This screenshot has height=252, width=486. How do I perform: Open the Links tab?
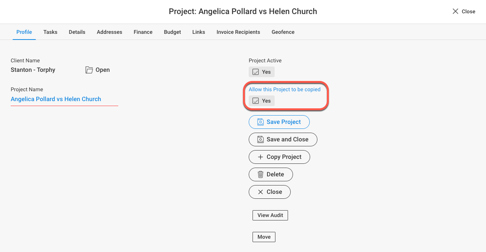coord(199,32)
